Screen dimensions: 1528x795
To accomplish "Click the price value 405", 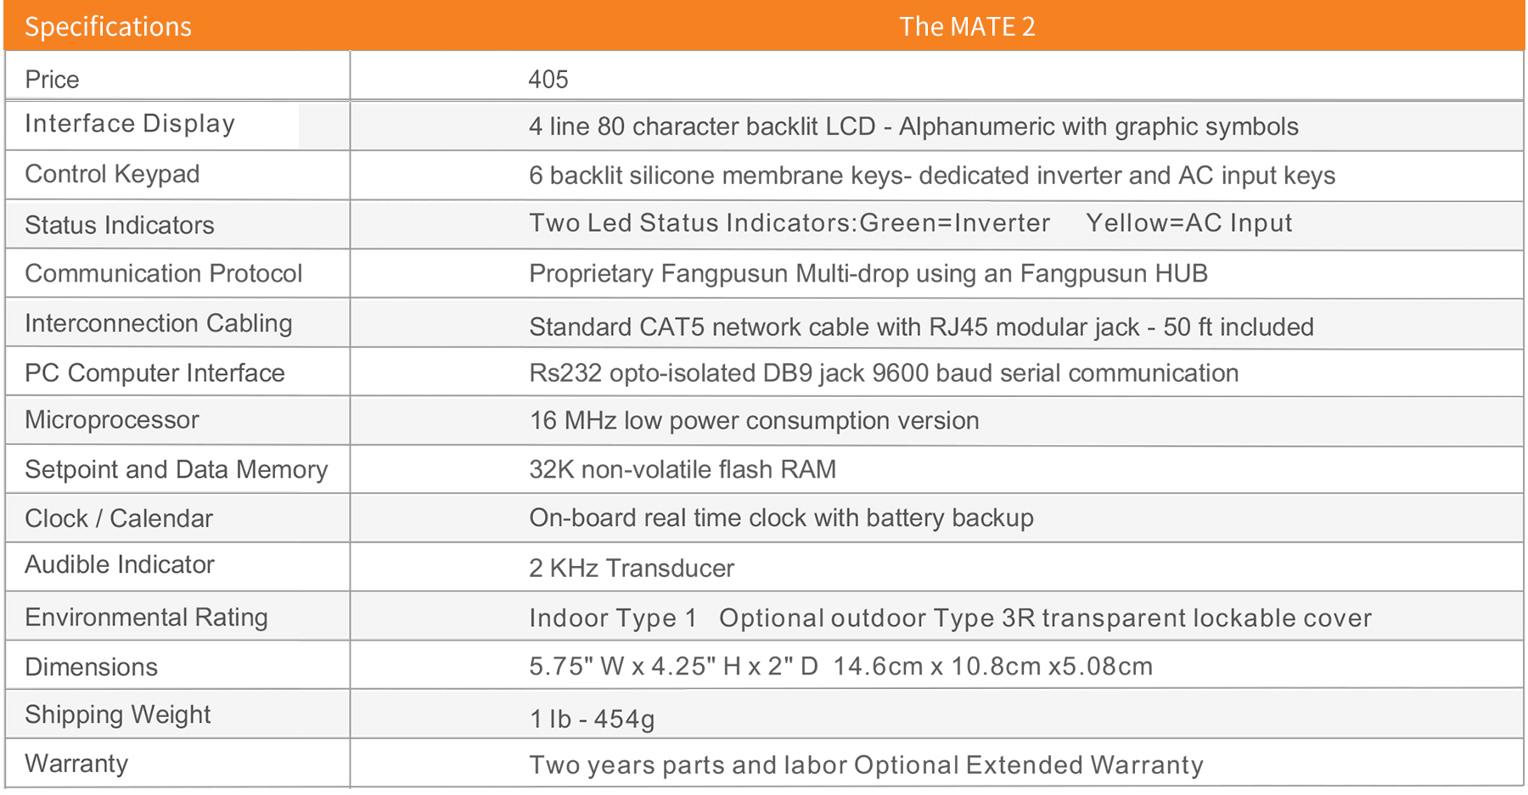I will pyautogui.click(x=548, y=79).
